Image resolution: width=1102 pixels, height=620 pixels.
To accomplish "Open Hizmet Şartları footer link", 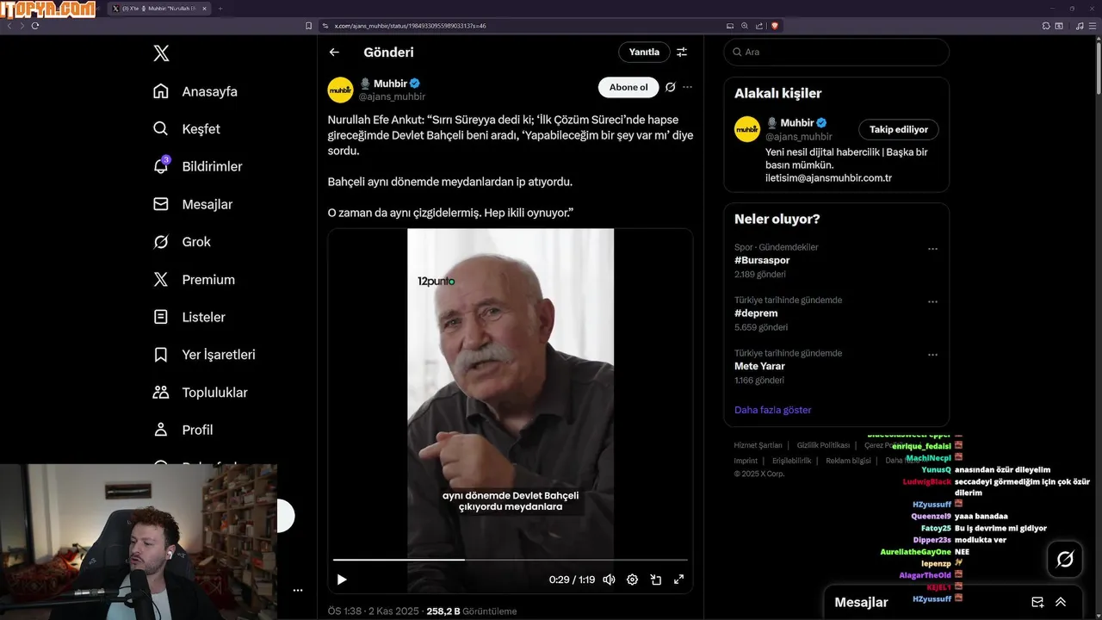I will (x=758, y=445).
